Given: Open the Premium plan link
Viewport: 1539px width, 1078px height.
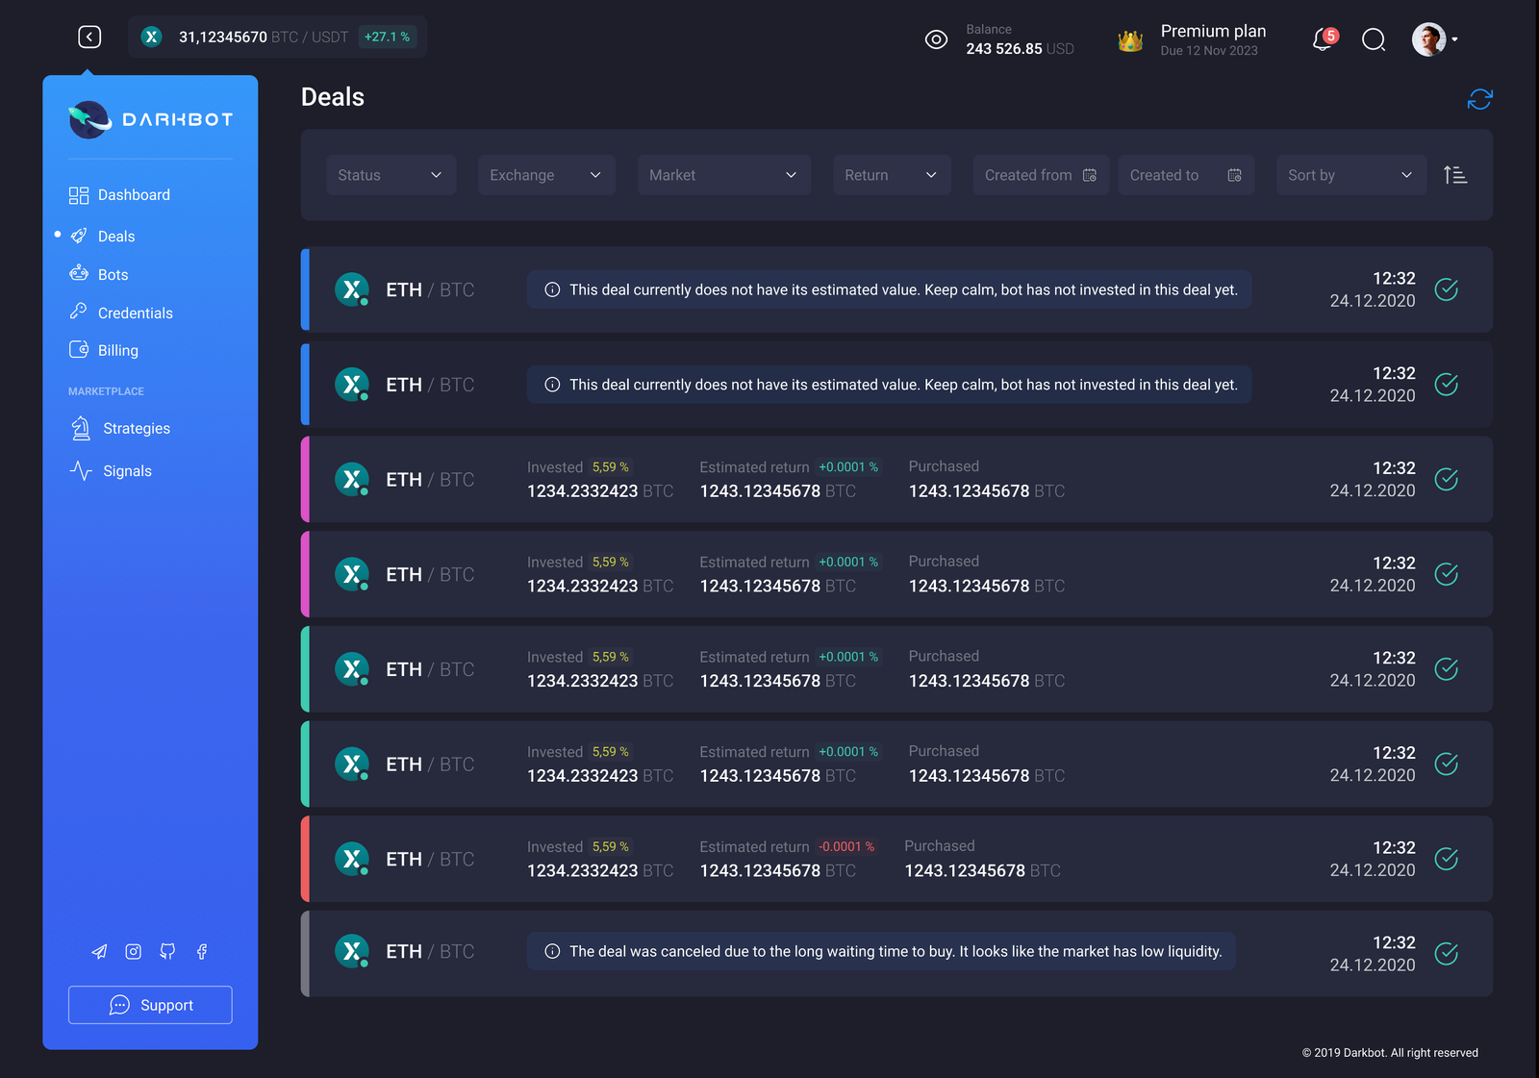Looking at the screenshot, I should (1212, 32).
